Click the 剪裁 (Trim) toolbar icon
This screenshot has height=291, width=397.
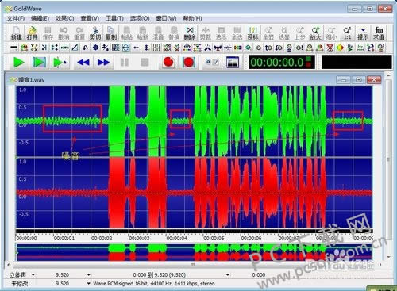[x=206, y=33]
